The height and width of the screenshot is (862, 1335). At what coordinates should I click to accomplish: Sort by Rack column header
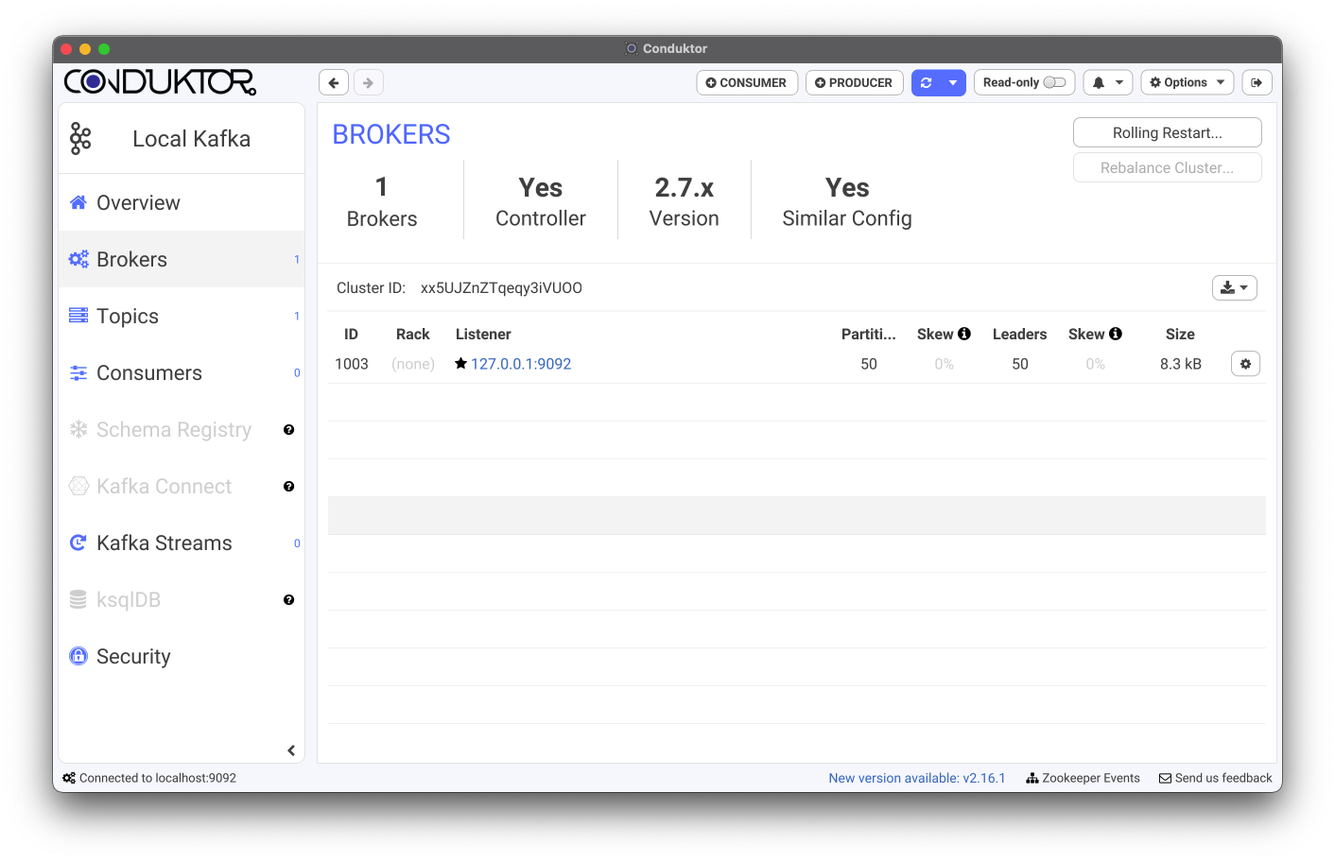click(413, 335)
